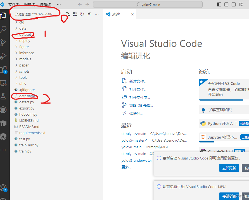Viewport: 249px width, 200px height.
Task: Open LICENSE.md in the file tree
Action: [x=56, y=120]
